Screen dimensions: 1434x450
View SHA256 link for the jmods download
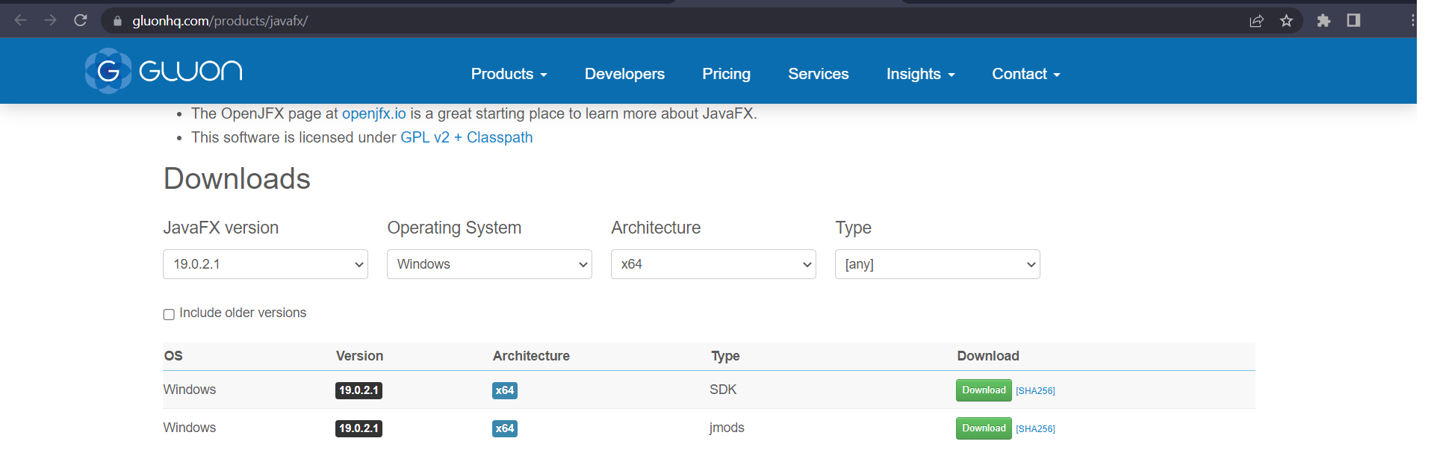pos(1035,429)
